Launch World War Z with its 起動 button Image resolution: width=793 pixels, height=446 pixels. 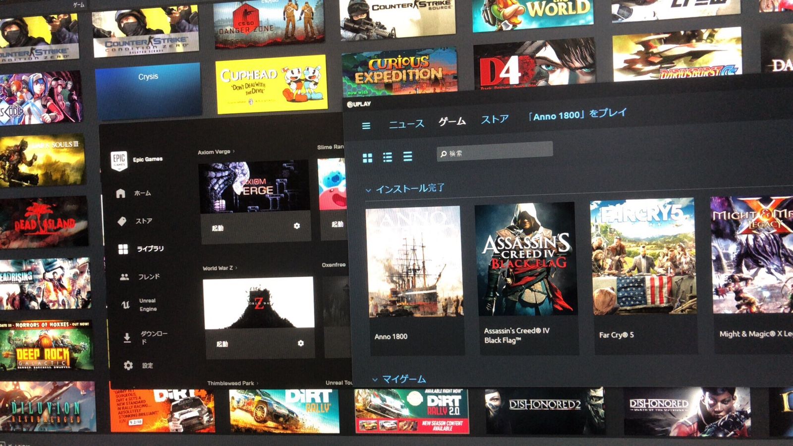[222, 344]
